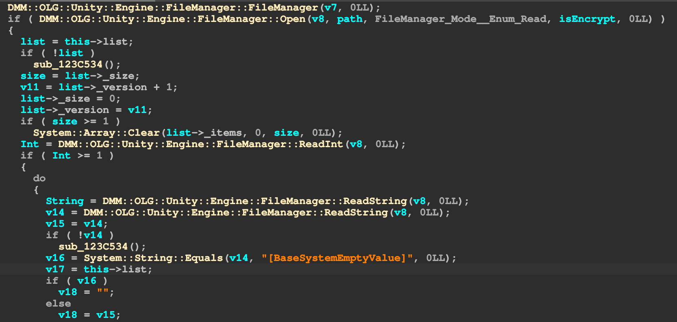Click the list->_size = 0 statement
The height and width of the screenshot is (322, 677).
point(71,99)
